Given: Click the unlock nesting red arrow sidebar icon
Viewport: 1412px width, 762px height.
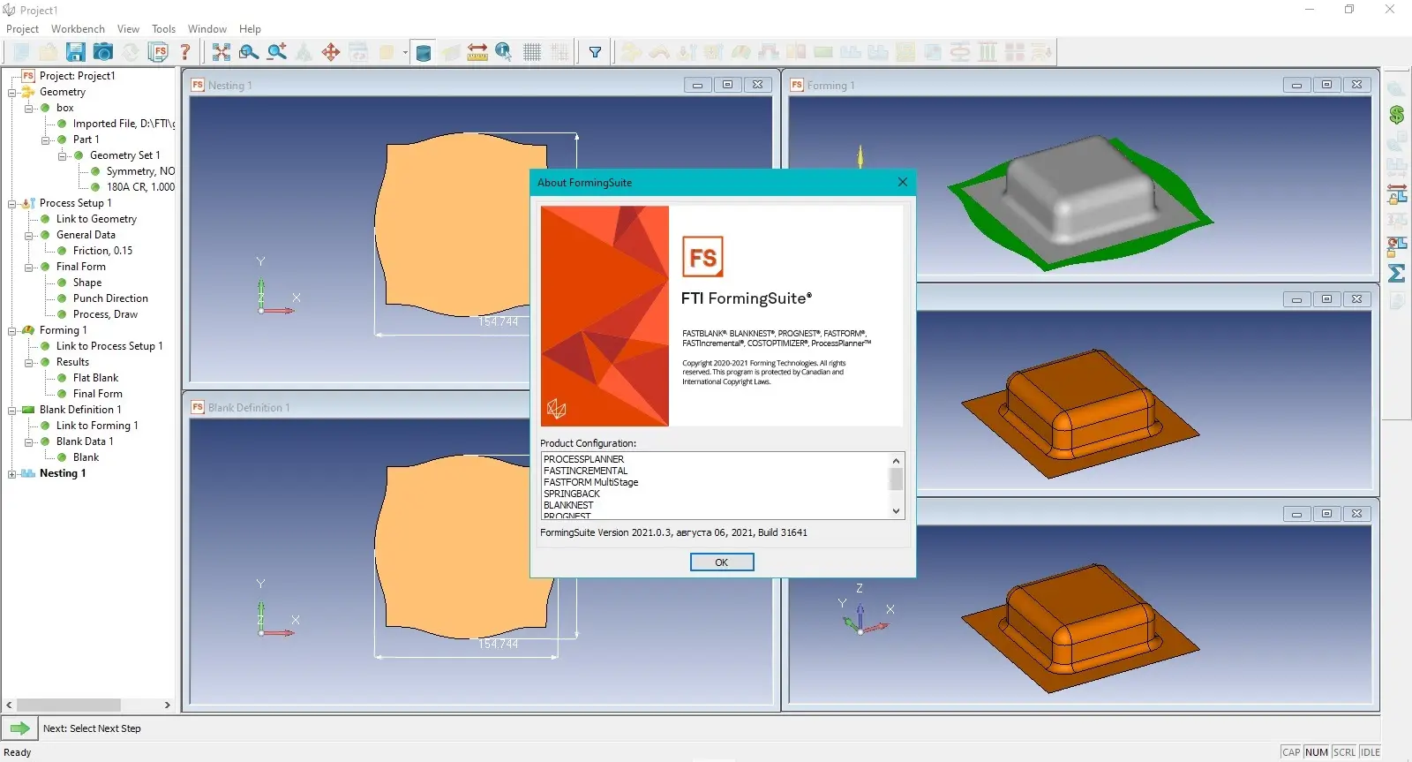Looking at the screenshot, I should coord(1397,193).
